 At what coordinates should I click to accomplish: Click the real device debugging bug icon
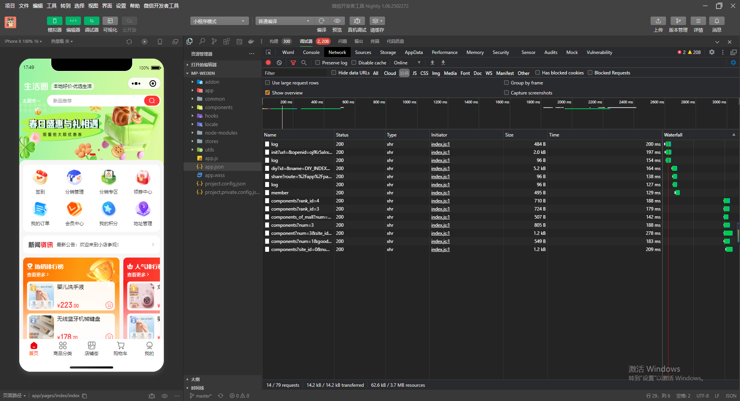pyautogui.click(x=357, y=21)
